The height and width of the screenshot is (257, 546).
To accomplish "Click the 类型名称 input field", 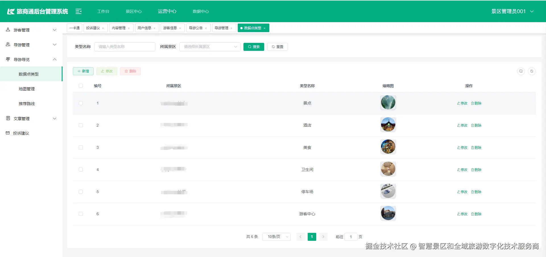I will pyautogui.click(x=125, y=47).
